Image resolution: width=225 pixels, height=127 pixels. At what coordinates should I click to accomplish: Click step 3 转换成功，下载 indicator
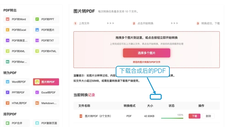(x=208, y=23)
